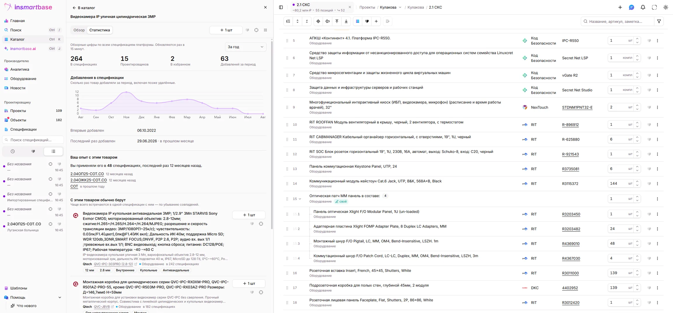Toggle the left sidebar panel icon
Viewport: 673px width, 313px height.
click(281, 7)
